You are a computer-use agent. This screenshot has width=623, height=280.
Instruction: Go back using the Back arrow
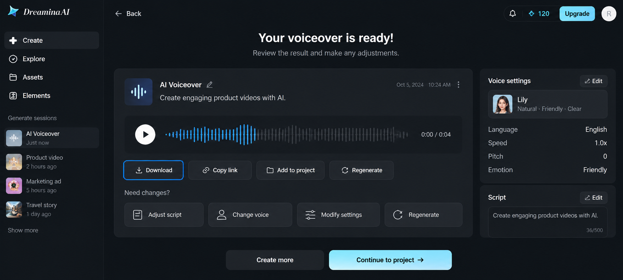[128, 14]
